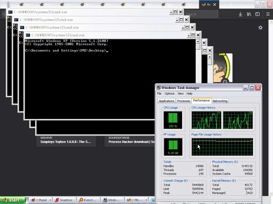Select Commit Charge Limit 5895596
Viewport: 273px width, 204px height.
198,189
